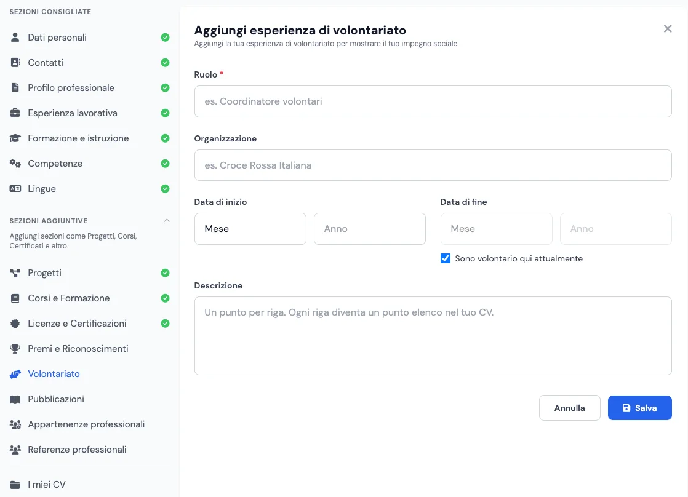
Task: Click the Appartenenze professionali group icon
Action: [15, 424]
